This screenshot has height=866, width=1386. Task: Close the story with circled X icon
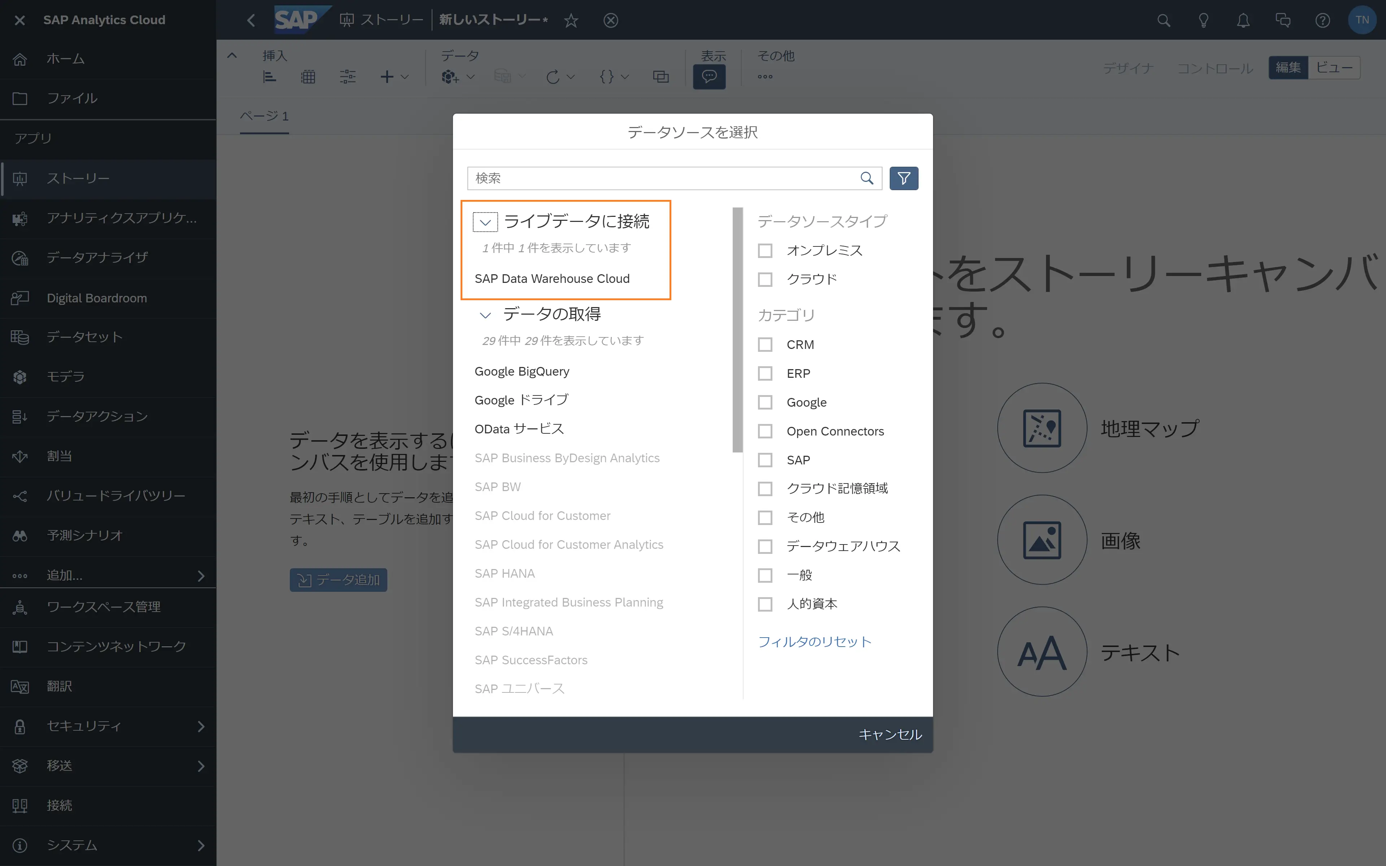pos(611,21)
